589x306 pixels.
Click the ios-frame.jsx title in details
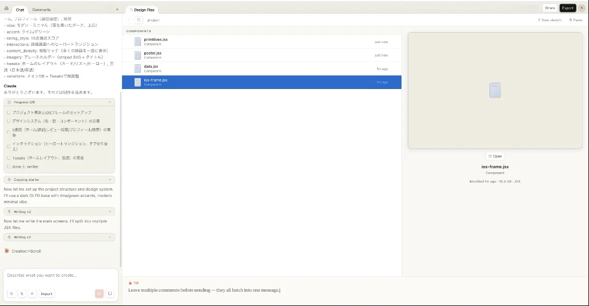495,166
